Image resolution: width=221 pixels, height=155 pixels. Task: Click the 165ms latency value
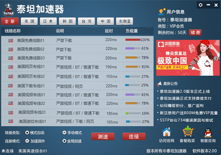(x=112, y=122)
